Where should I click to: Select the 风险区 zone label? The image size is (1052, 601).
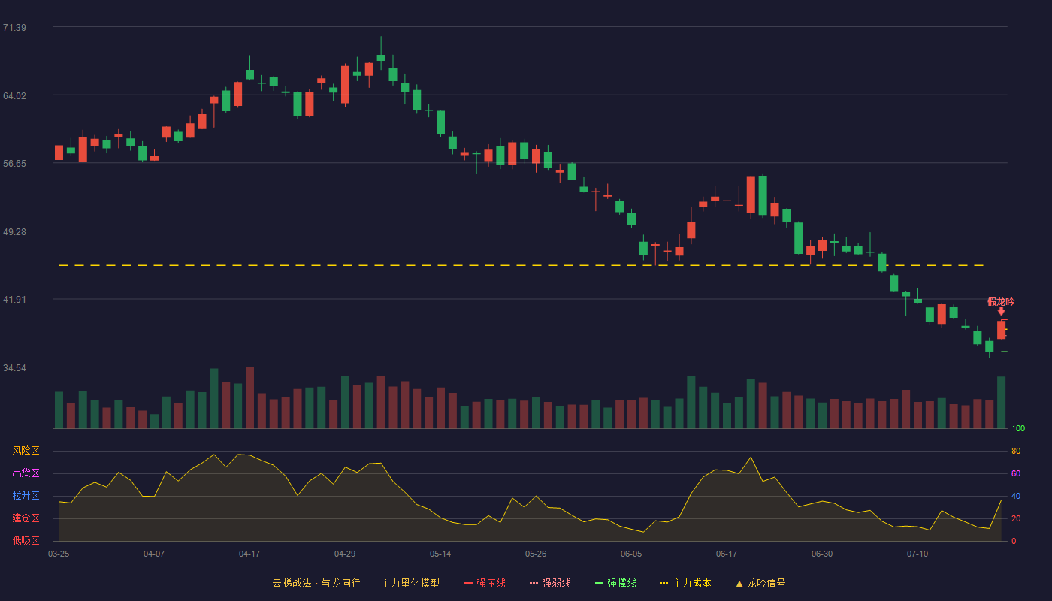click(26, 451)
